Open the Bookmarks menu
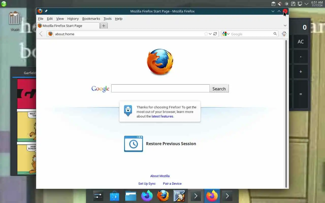Viewport: 325px width, 203px height. coord(91,19)
